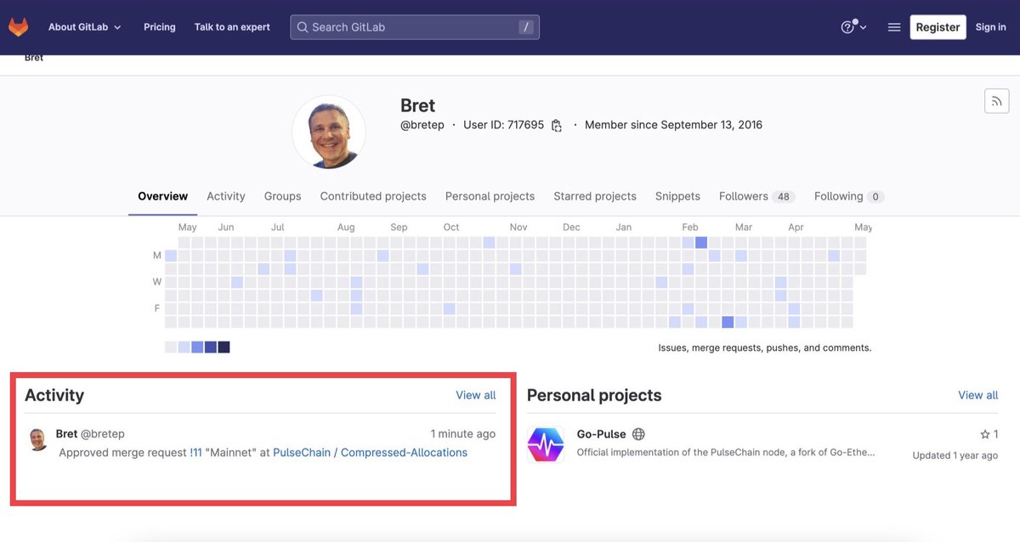Viewport: 1020px width, 542px height.
Task: Click the darkest legend color square
Action: [x=224, y=347]
